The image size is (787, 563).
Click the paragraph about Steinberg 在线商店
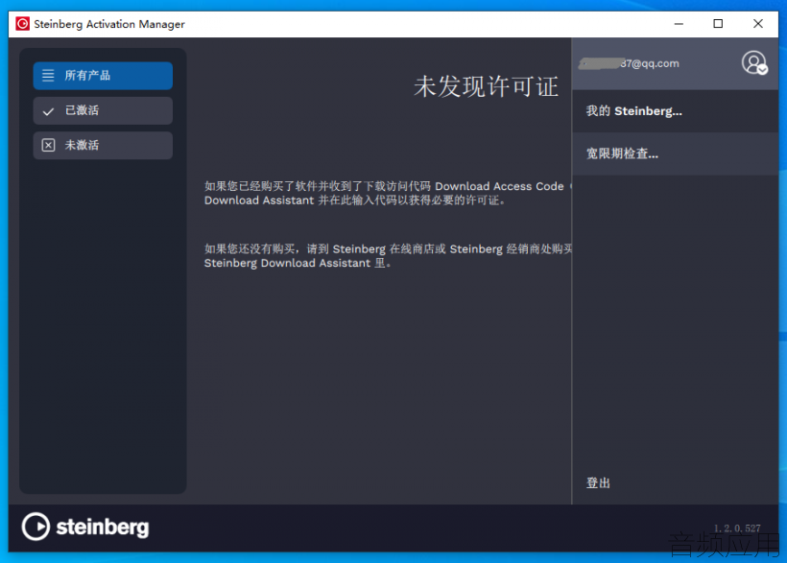(x=388, y=256)
